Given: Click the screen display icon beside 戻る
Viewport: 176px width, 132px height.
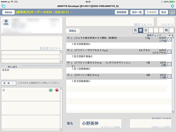Looking at the screenshot, I should click(x=172, y=12).
